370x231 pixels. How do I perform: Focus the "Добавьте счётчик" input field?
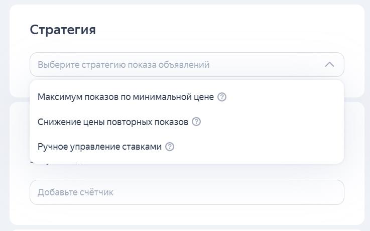pyautogui.click(x=187, y=192)
